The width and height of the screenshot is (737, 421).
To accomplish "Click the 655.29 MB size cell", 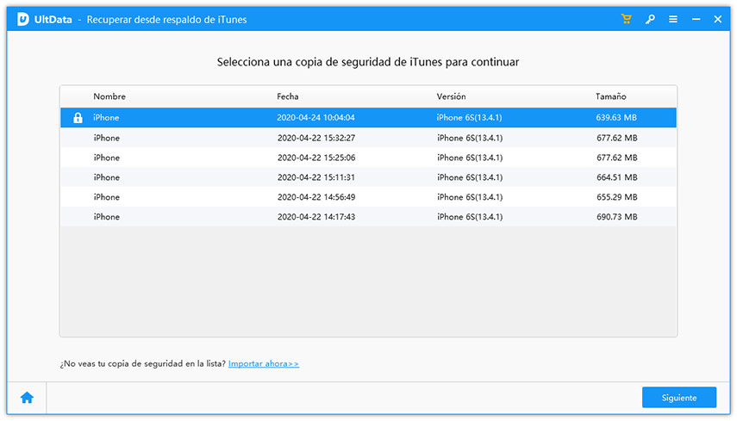I will [616, 197].
